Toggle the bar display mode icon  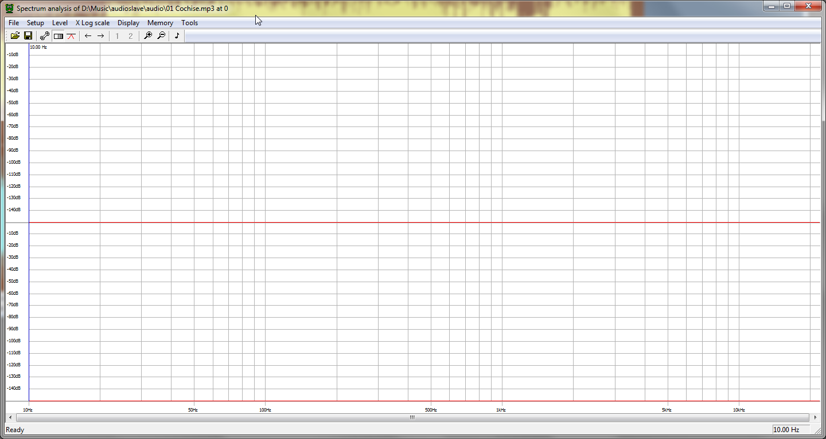(59, 35)
